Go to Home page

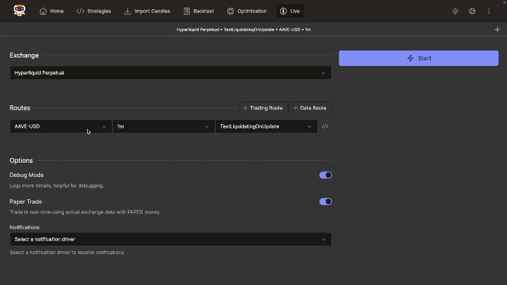pyautogui.click(x=52, y=11)
